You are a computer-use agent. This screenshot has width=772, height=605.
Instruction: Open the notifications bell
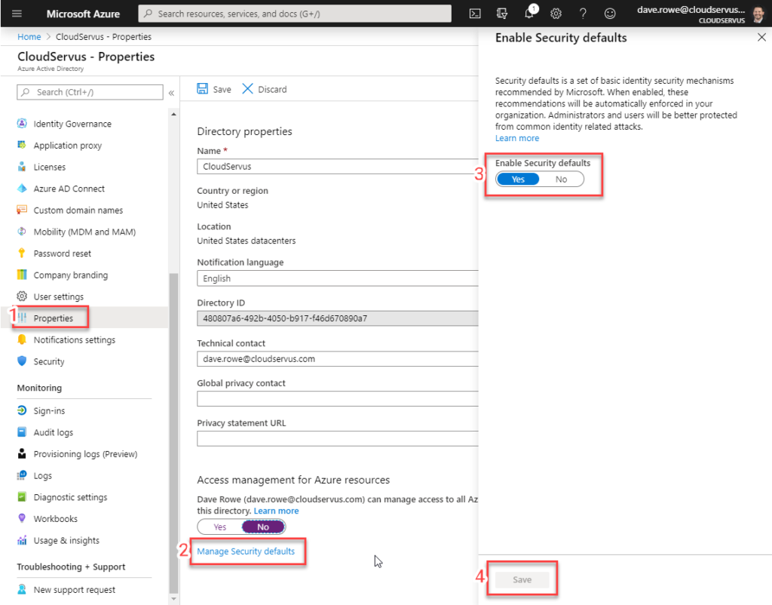pos(529,14)
